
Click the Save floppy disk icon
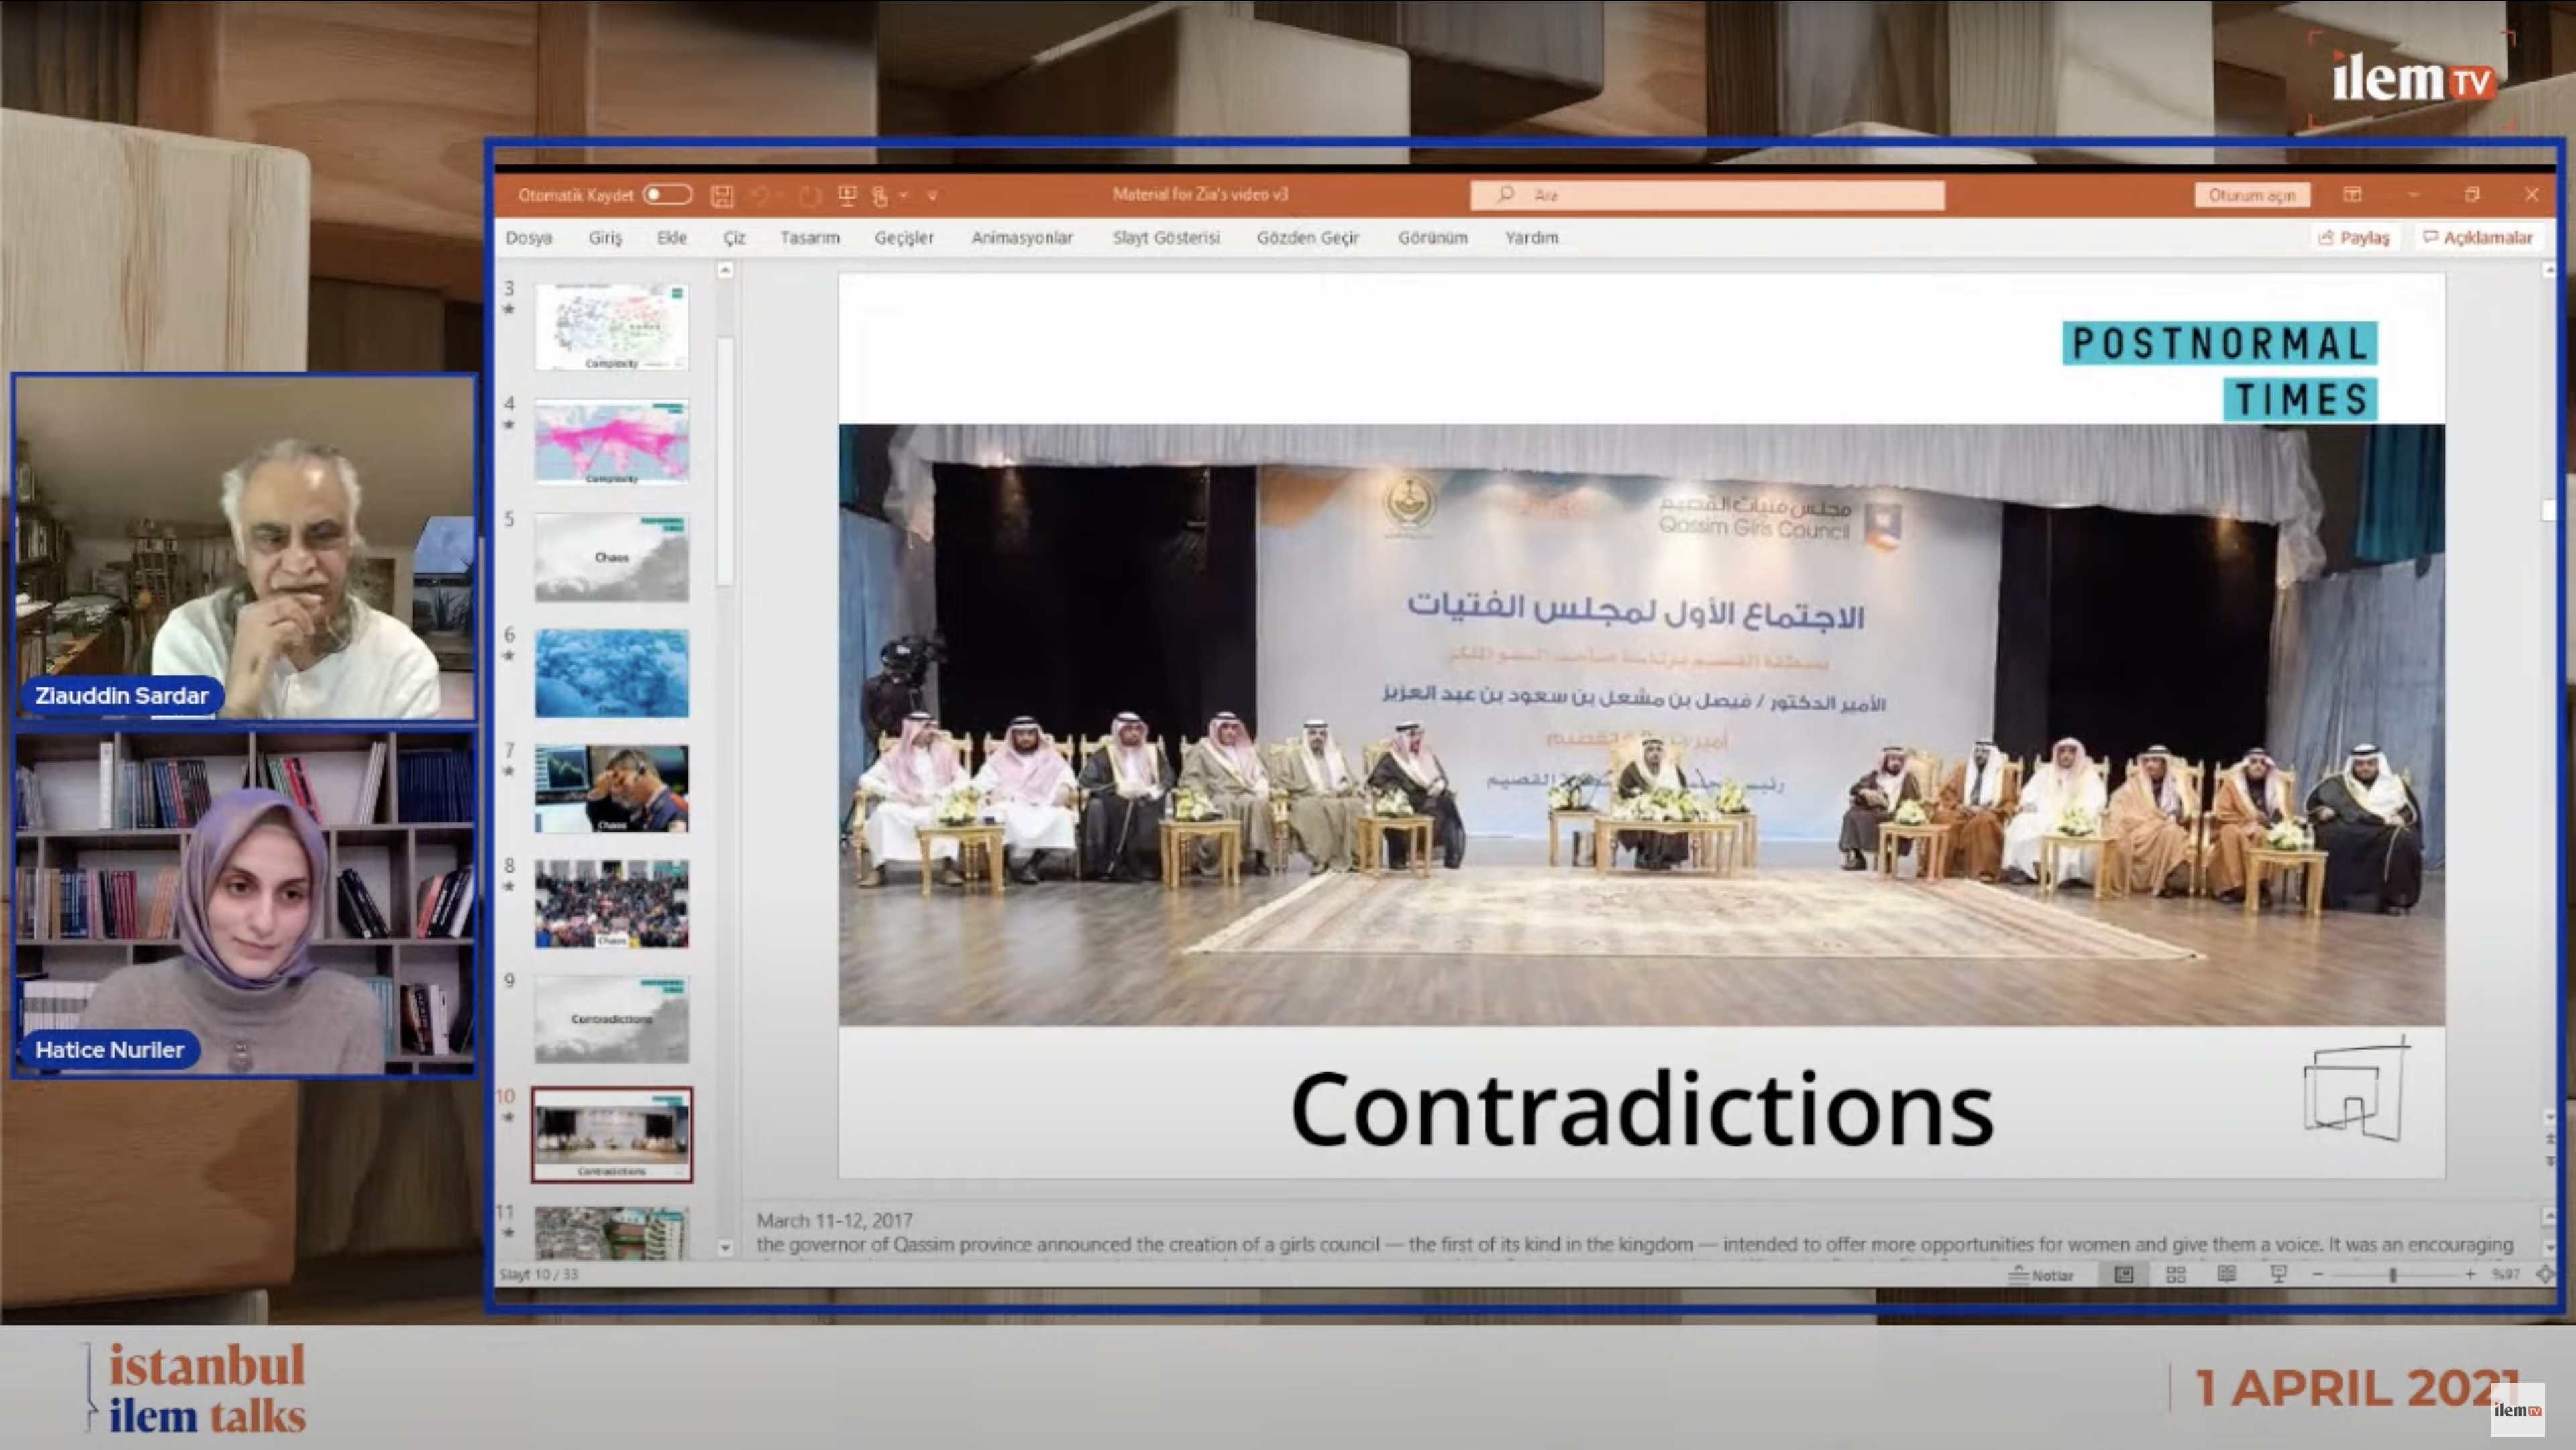click(x=722, y=196)
